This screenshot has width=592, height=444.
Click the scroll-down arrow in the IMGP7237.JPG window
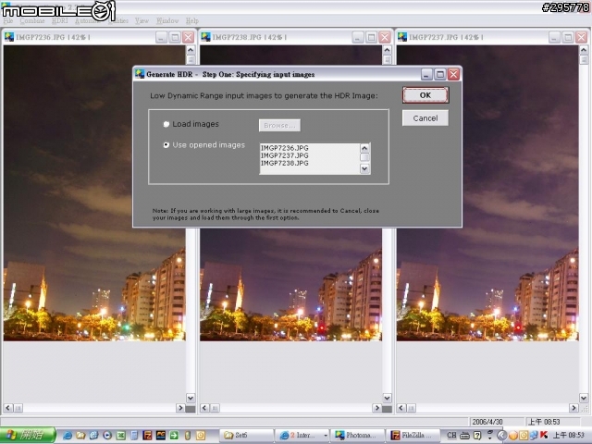[x=584, y=398]
